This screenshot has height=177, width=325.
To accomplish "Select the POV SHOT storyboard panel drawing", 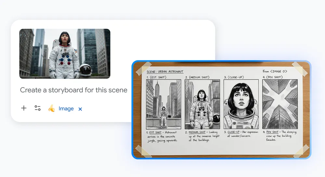I will (279, 104).
